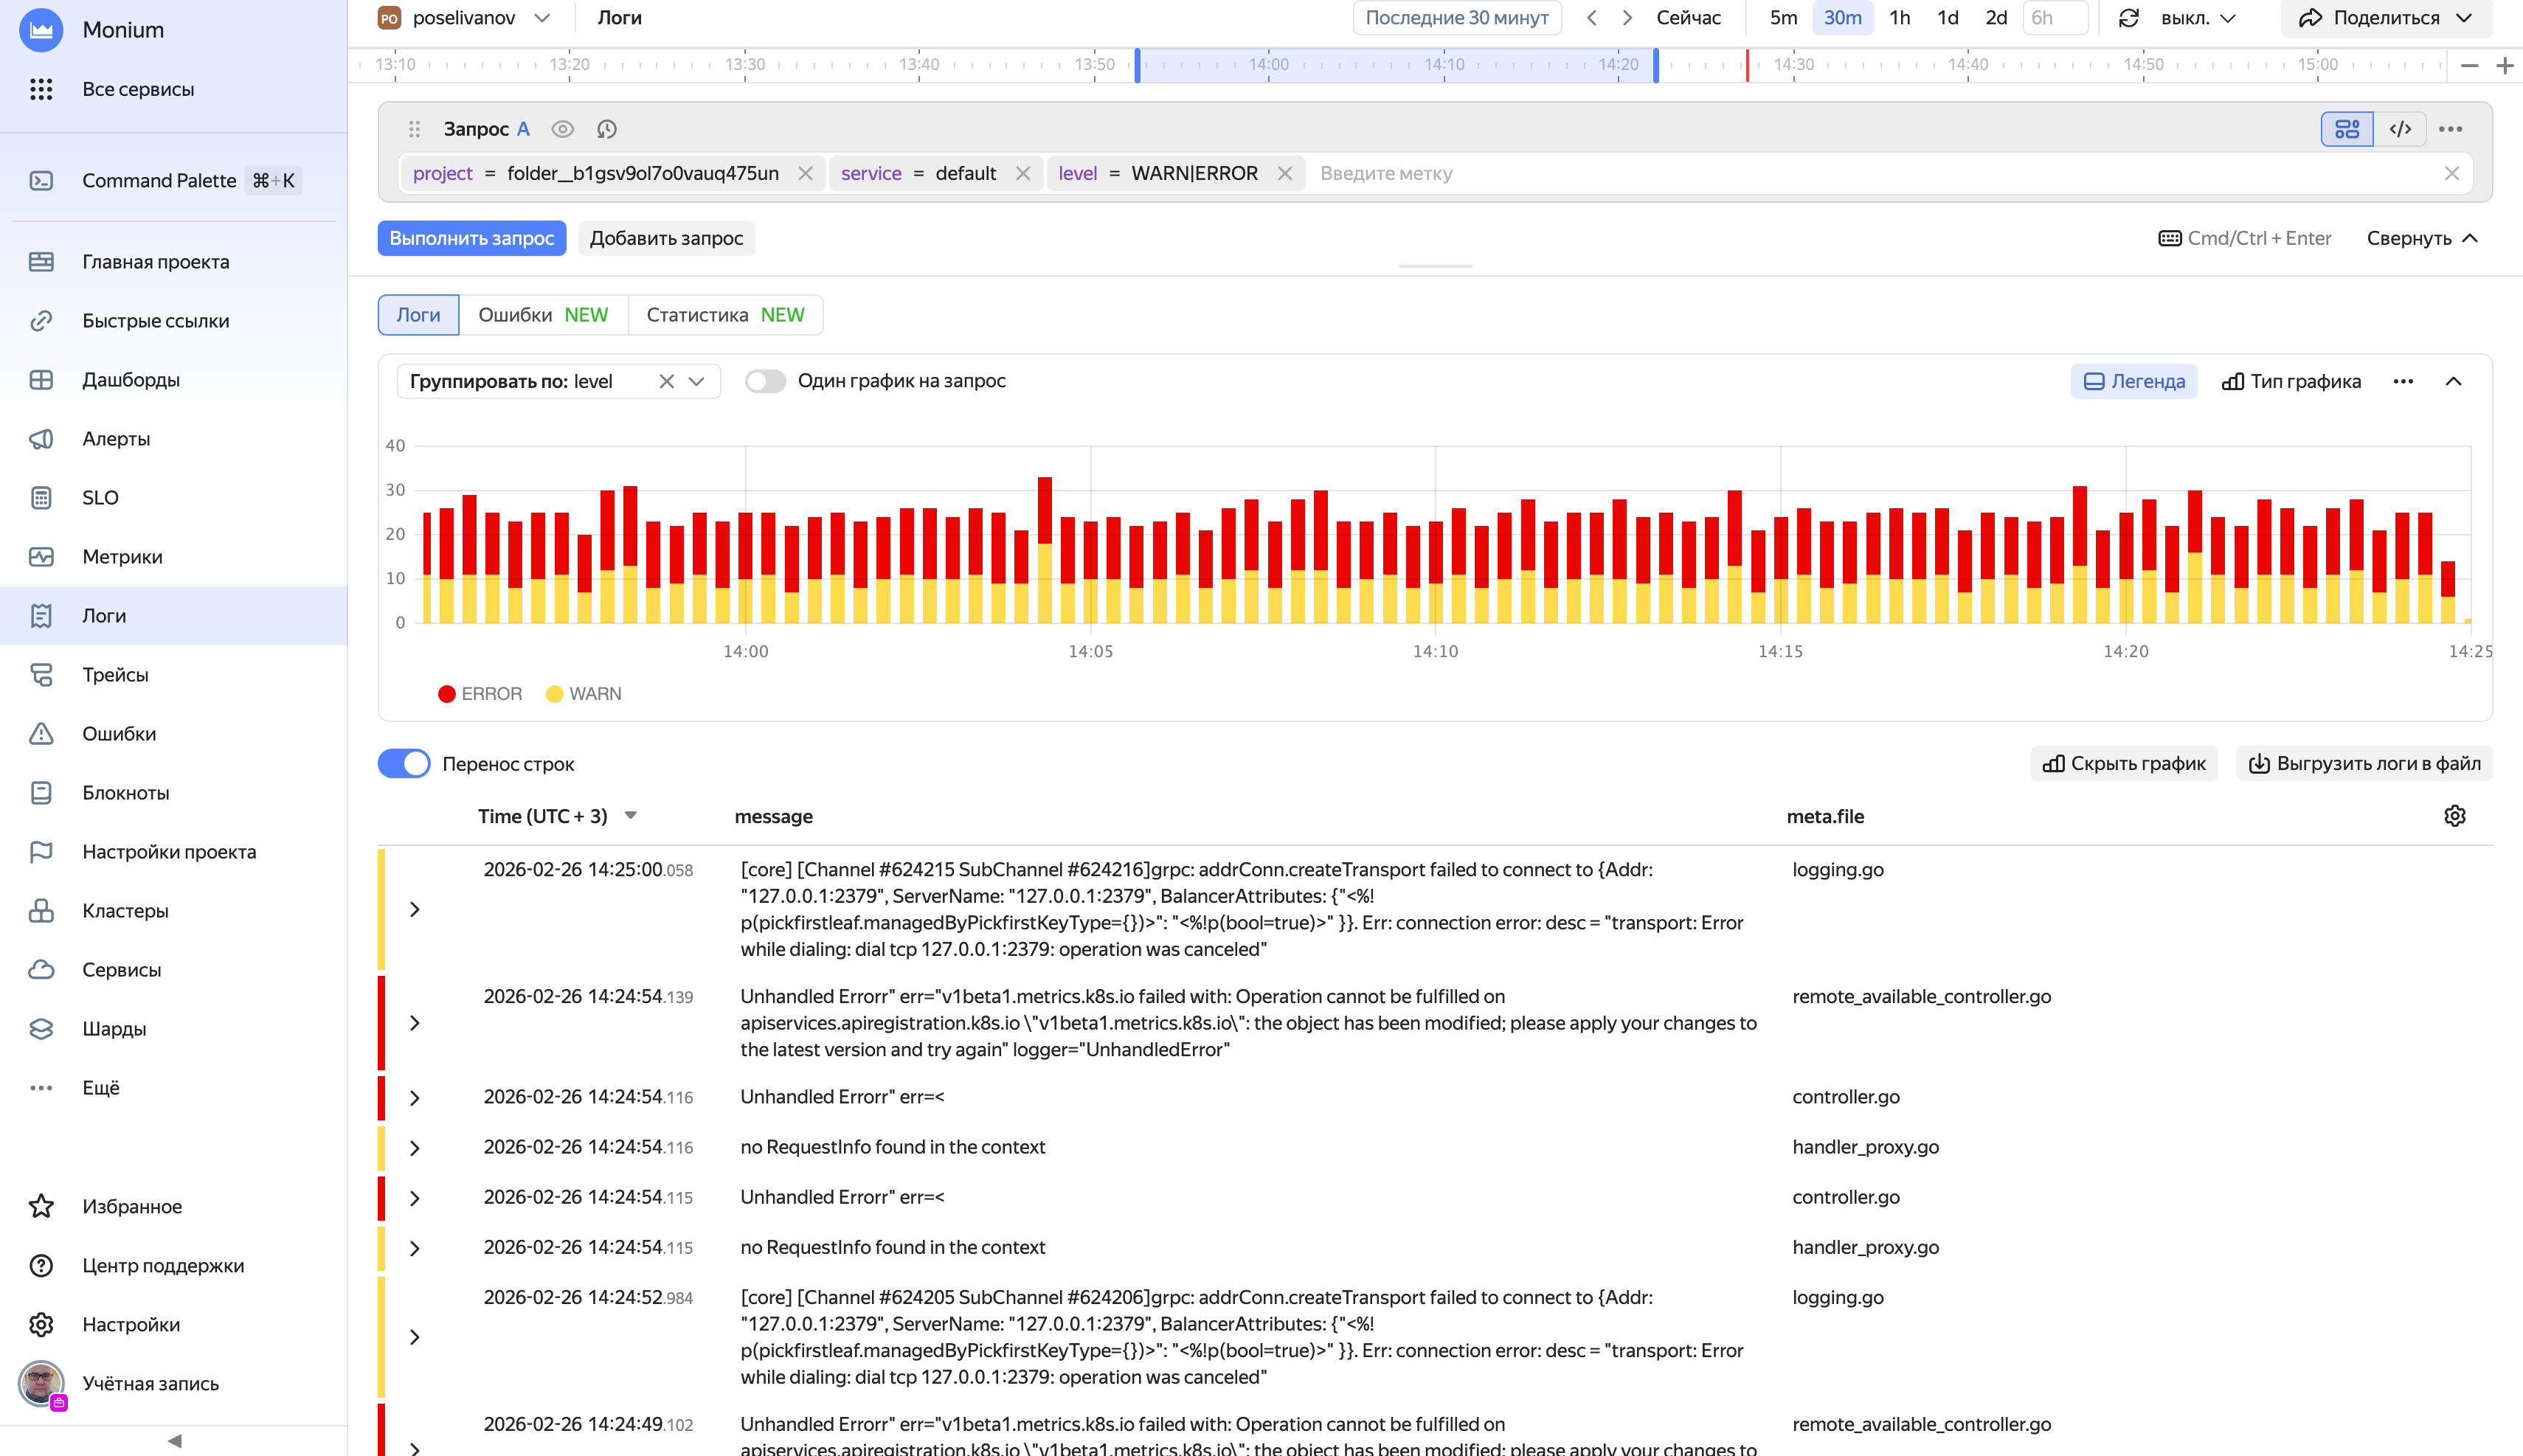Viewport: 2523px width, 1456px height.
Task: Switch query to code editor view
Action: (2401, 129)
